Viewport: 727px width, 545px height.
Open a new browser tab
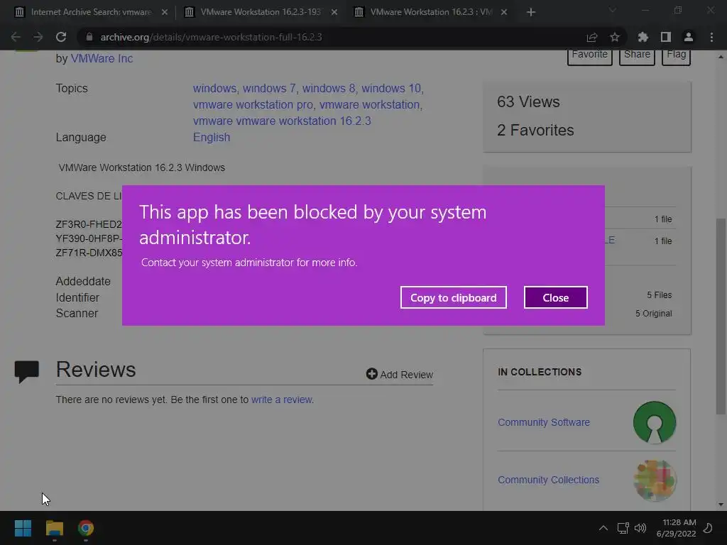(x=531, y=12)
